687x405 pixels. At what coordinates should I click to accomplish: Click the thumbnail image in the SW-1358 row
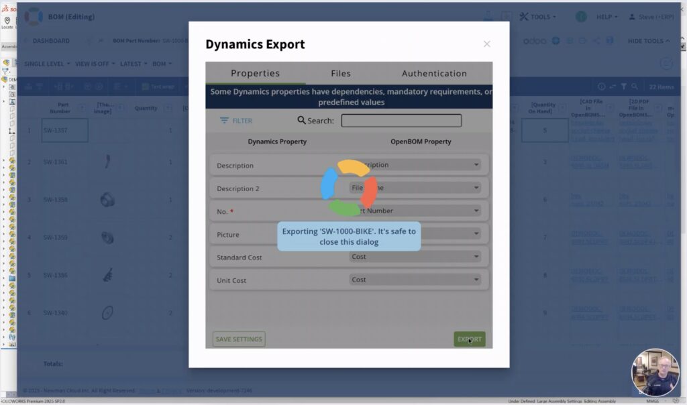click(x=107, y=200)
